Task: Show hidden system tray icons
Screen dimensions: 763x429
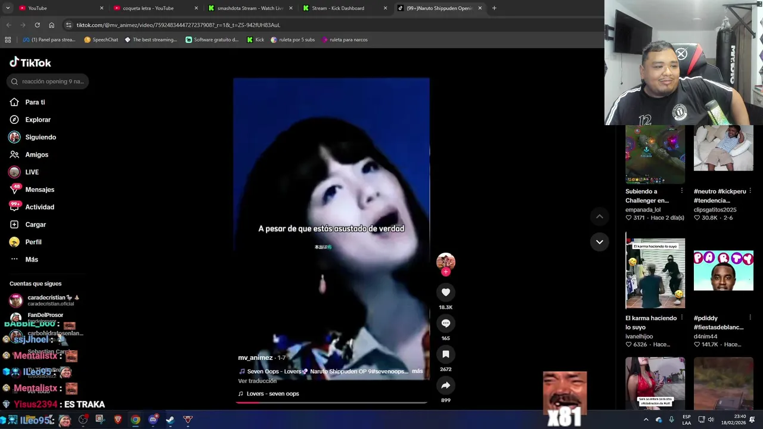Action: [646, 419]
